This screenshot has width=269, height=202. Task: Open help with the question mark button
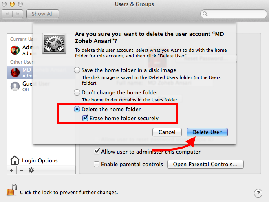(258, 193)
